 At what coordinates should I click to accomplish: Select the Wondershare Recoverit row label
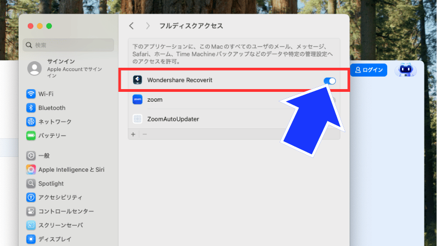[180, 80]
